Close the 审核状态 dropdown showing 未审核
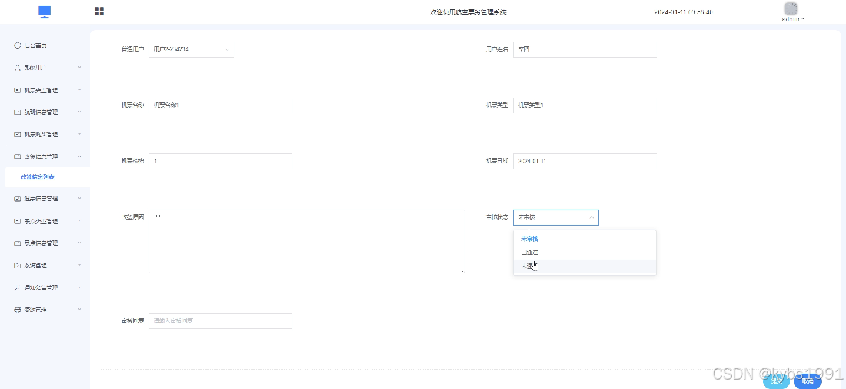 (555, 217)
